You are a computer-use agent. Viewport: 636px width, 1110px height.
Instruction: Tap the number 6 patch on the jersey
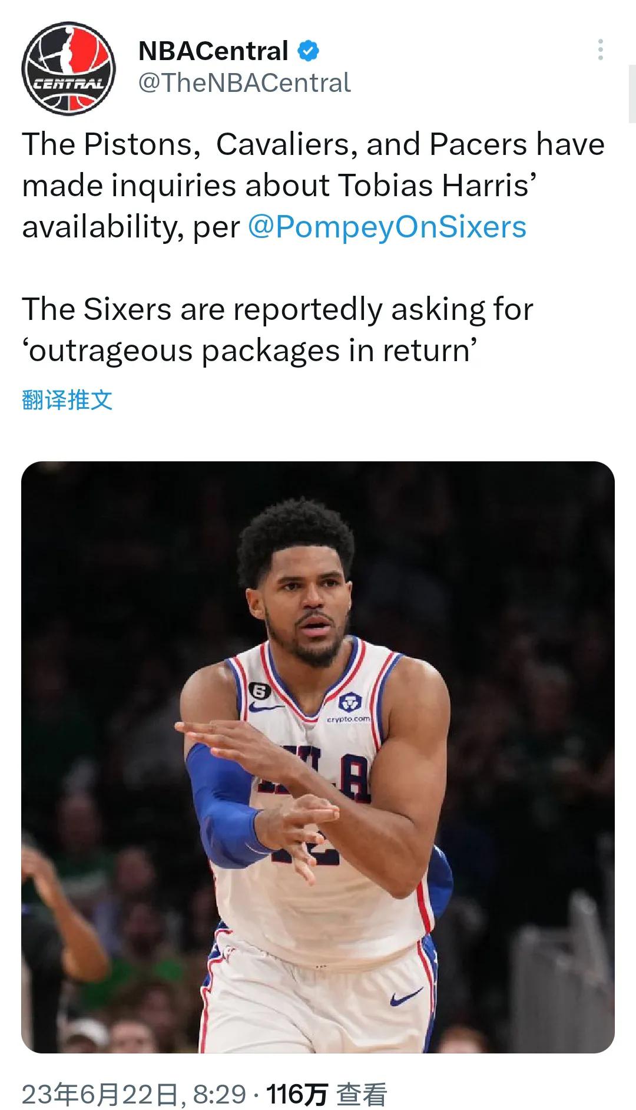pyautogui.click(x=260, y=689)
